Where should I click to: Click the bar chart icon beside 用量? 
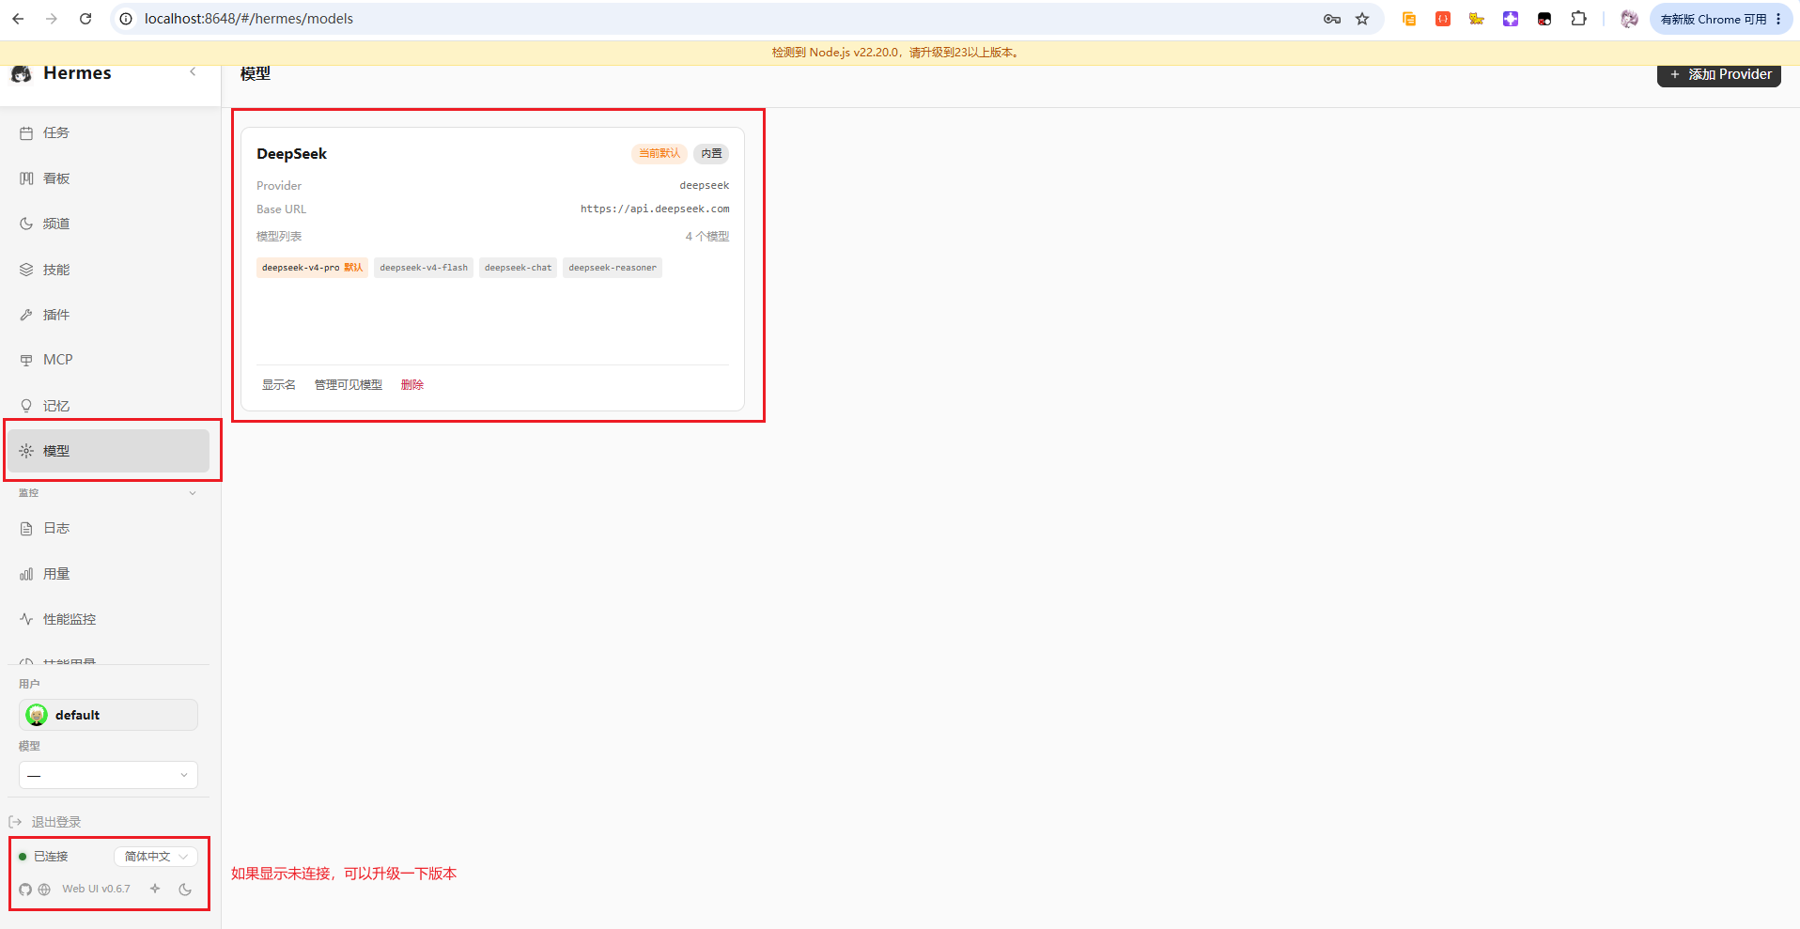click(x=26, y=574)
